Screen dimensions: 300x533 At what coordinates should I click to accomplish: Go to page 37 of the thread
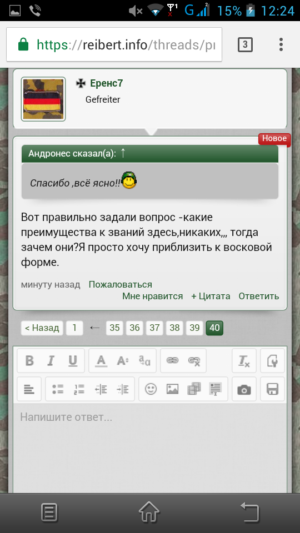click(155, 328)
